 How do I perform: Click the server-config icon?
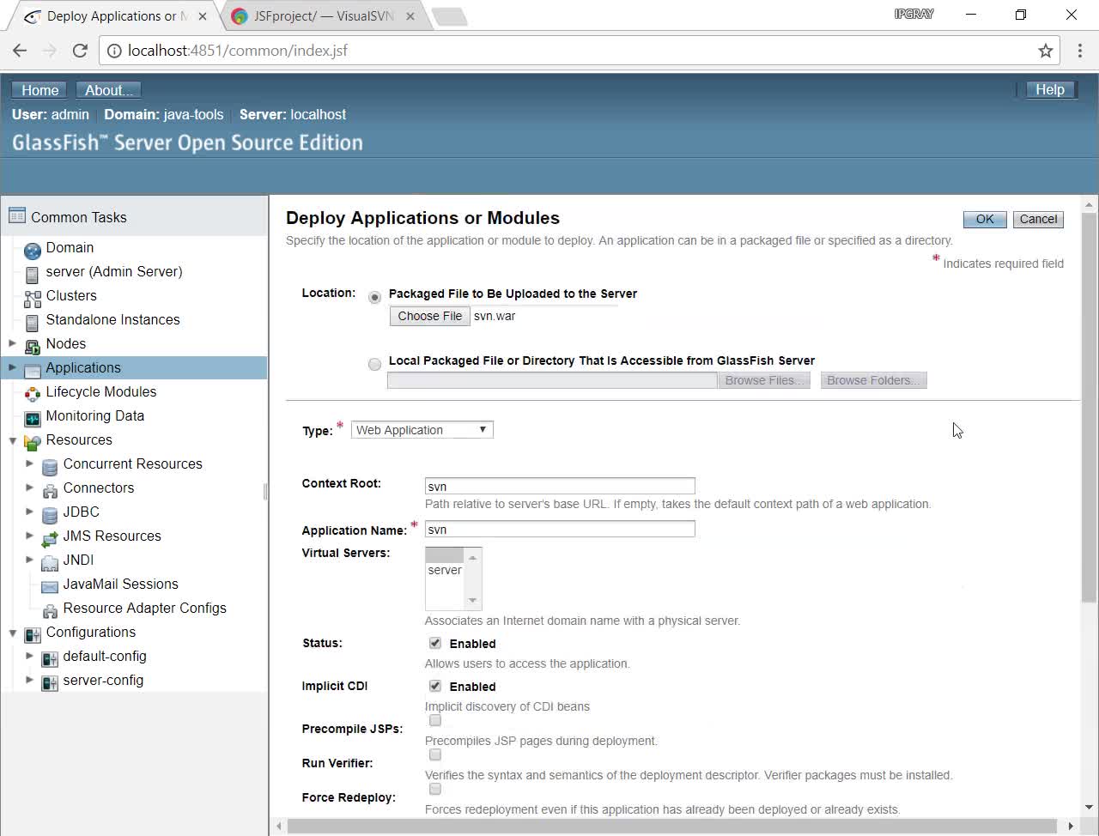tap(50, 683)
